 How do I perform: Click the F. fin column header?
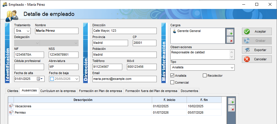point(204,100)
